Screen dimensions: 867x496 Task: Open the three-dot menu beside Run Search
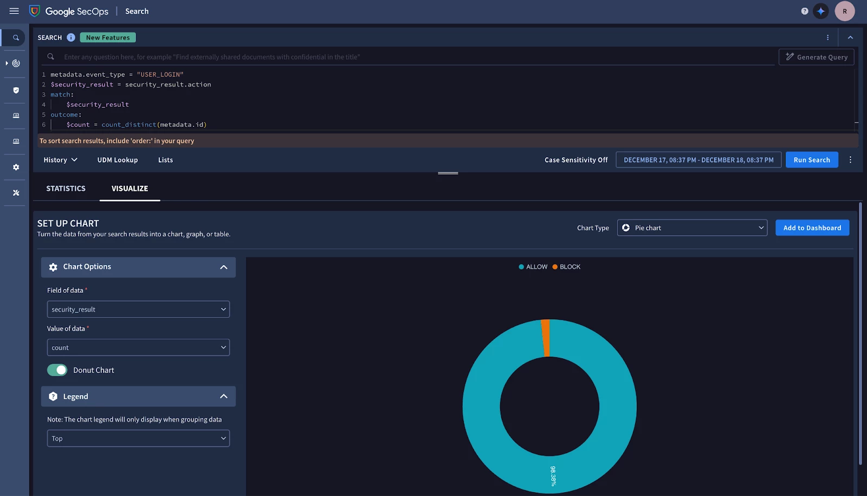[850, 160]
